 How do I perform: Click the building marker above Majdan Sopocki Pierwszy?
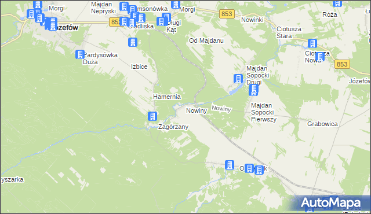click(254, 90)
